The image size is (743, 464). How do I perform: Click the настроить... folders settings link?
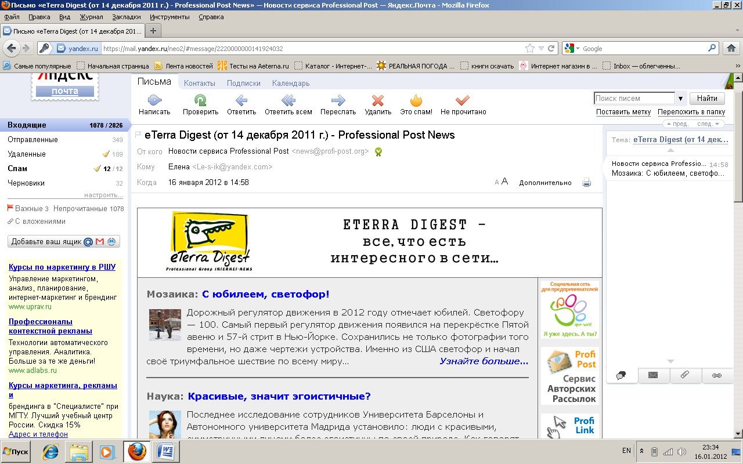[x=103, y=195]
